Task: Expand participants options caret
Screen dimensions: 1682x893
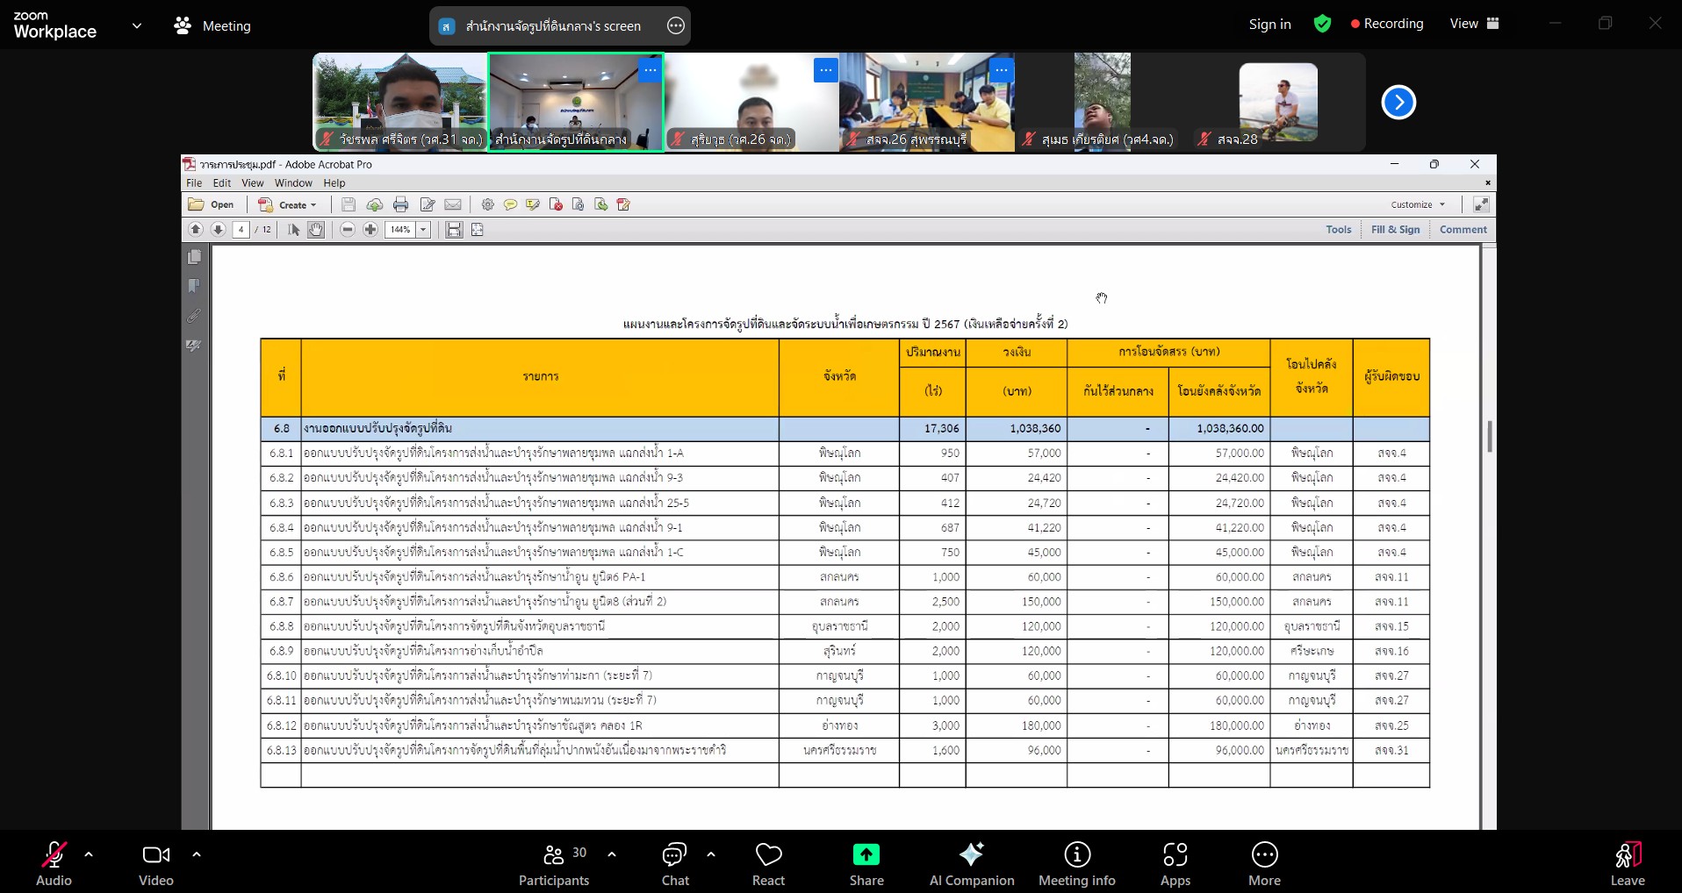Action: tap(612, 854)
